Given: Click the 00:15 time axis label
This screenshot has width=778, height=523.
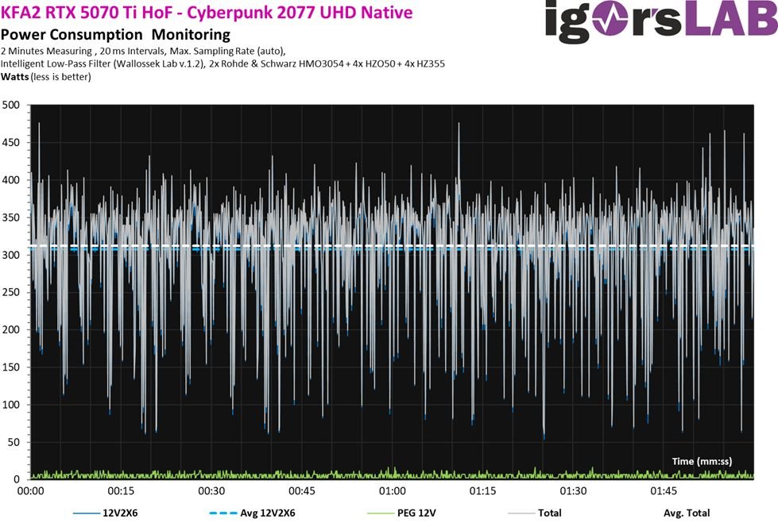Looking at the screenshot, I should [x=121, y=491].
